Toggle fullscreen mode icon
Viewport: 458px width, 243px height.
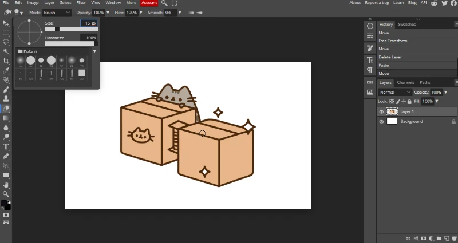point(175,3)
